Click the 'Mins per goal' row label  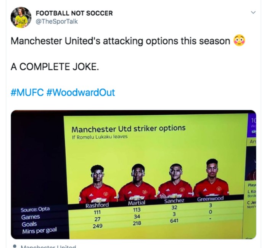[x=40, y=231]
